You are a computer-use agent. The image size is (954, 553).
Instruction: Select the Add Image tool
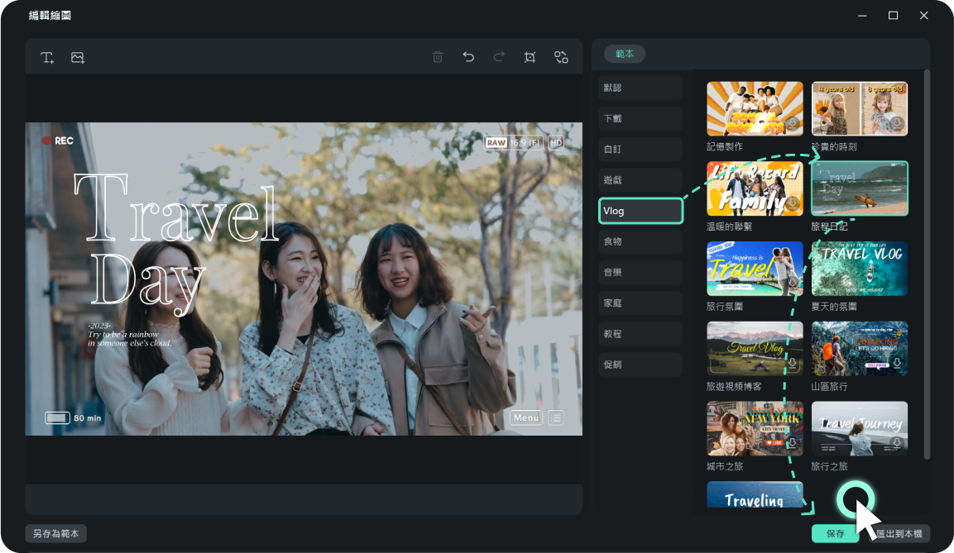78,58
